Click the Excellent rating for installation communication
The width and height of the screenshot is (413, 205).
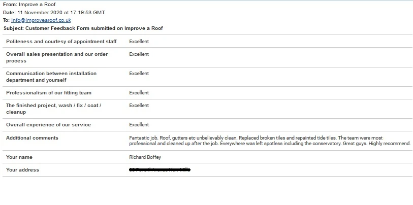pos(139,74)
